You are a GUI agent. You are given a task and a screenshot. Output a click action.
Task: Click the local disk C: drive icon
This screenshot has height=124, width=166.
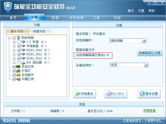pos(23,46)
